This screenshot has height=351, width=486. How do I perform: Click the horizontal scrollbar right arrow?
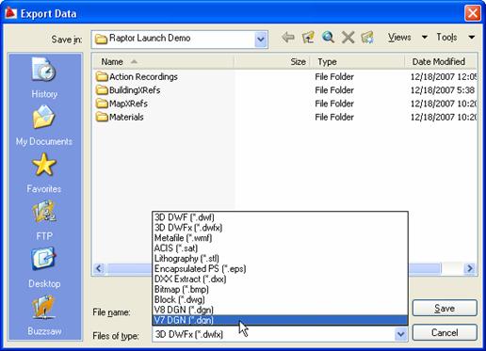[470, 268]
